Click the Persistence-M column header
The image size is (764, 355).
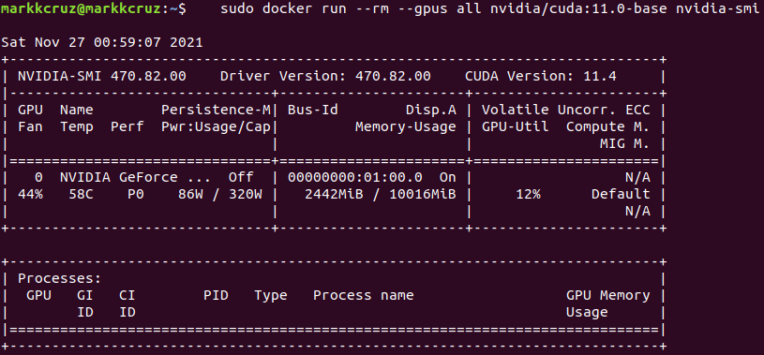click(x=216, y=110)
